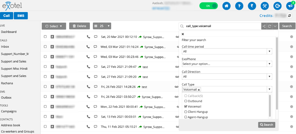Open the Rupee billing icon
Viewport: 296px width, 134px height.
pos(252,6)
